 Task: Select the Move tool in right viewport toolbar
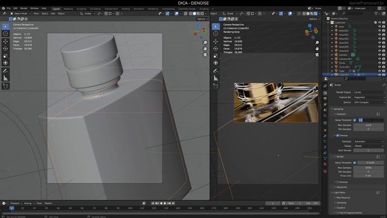coord(216,42)
